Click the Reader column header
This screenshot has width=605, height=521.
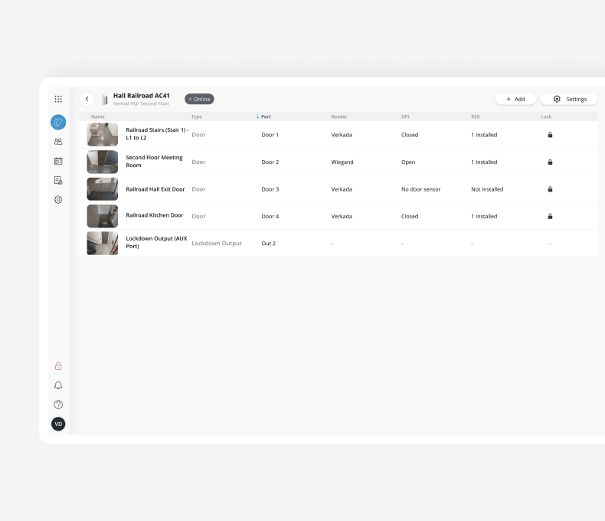[339, 116]
